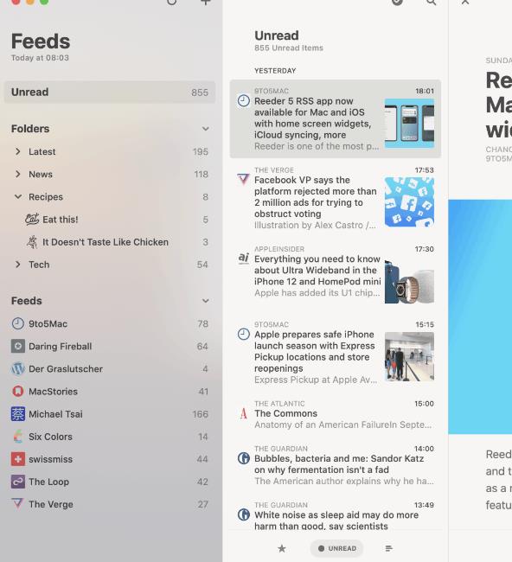The image size is (512, 562).
Task: Select Unread row in sidebar
Action: pos(110,93)
